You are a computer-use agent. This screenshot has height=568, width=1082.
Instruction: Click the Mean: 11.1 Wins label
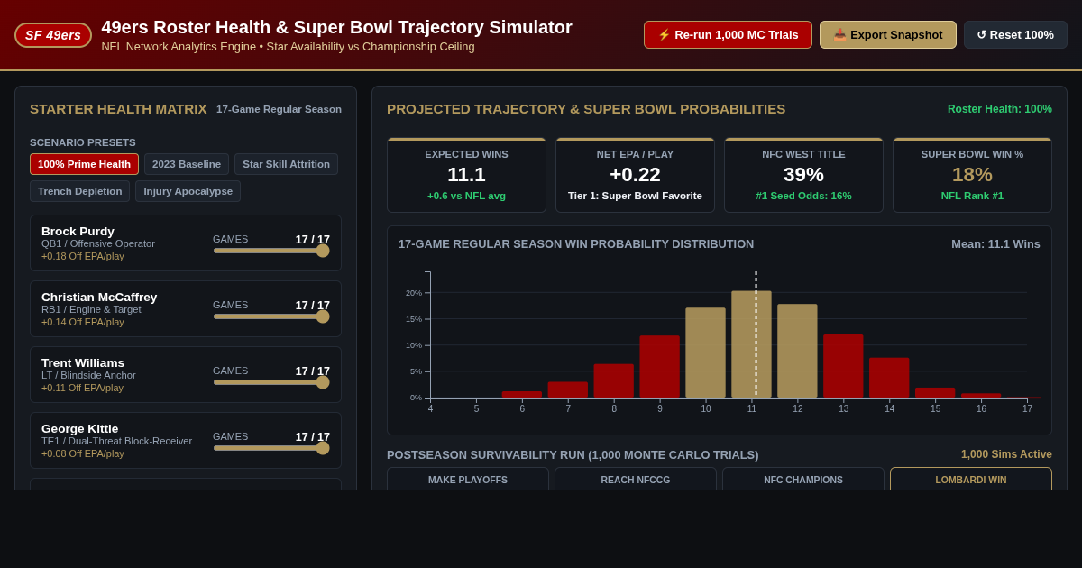pyautogui.click(x=995, y=244)
